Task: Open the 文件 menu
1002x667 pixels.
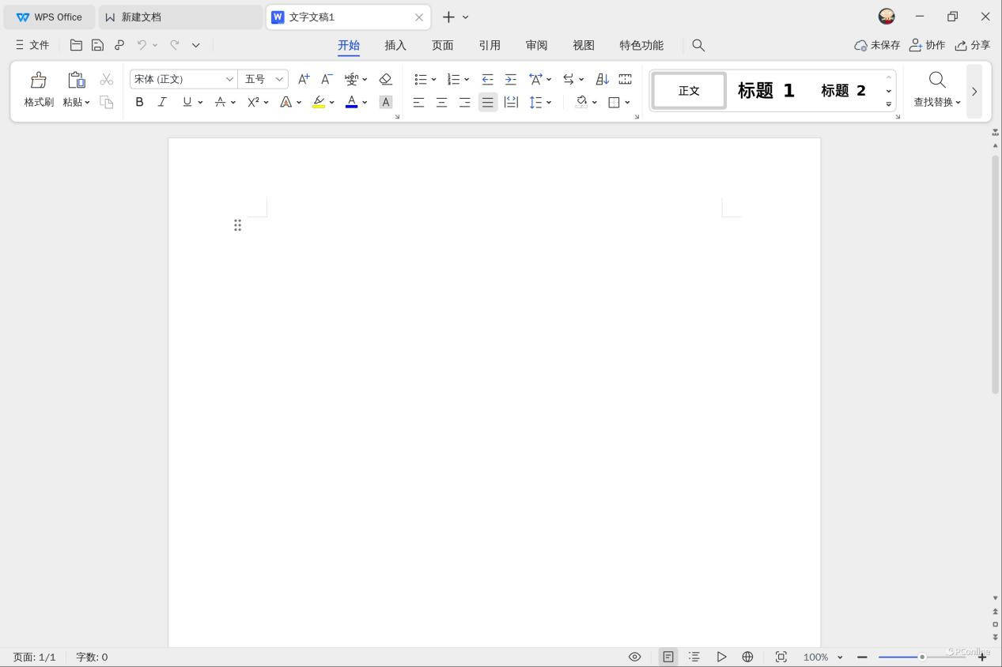Action: (32, 45)
